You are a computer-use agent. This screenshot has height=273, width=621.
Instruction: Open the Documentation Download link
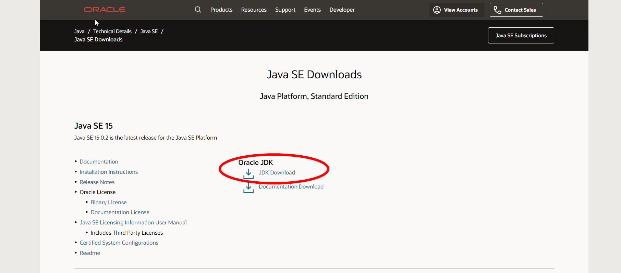pos(291,186)
